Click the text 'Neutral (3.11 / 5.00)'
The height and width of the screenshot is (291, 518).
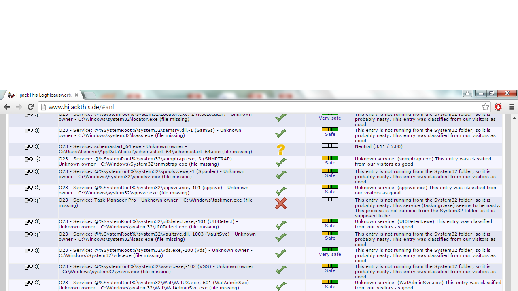tap(379, 146)
